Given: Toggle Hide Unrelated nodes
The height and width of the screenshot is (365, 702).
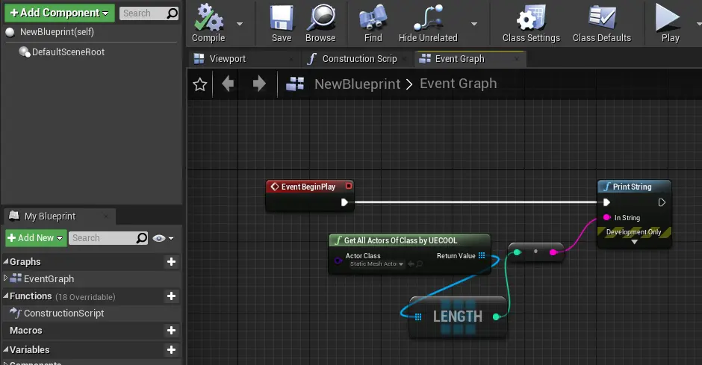Looking at the screenshot, I should click(x=428, y=23).
